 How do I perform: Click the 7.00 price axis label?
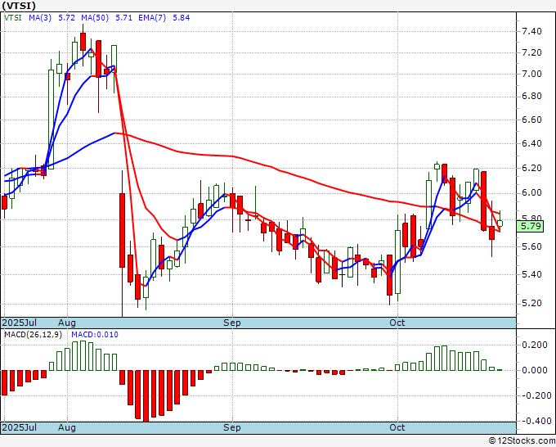(532, 74)
